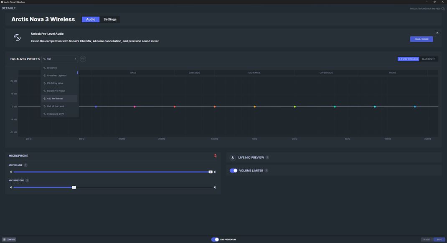Dismiss the Unlock Pro-Level Audio banner
The image size is (447, 243).
(x=437, y=33)
